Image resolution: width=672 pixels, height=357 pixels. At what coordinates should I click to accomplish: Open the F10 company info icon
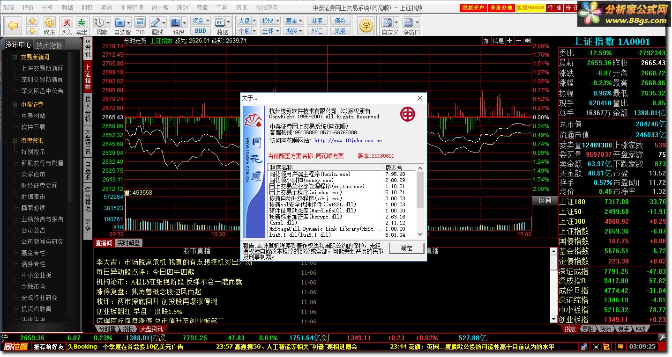(140, 22)
